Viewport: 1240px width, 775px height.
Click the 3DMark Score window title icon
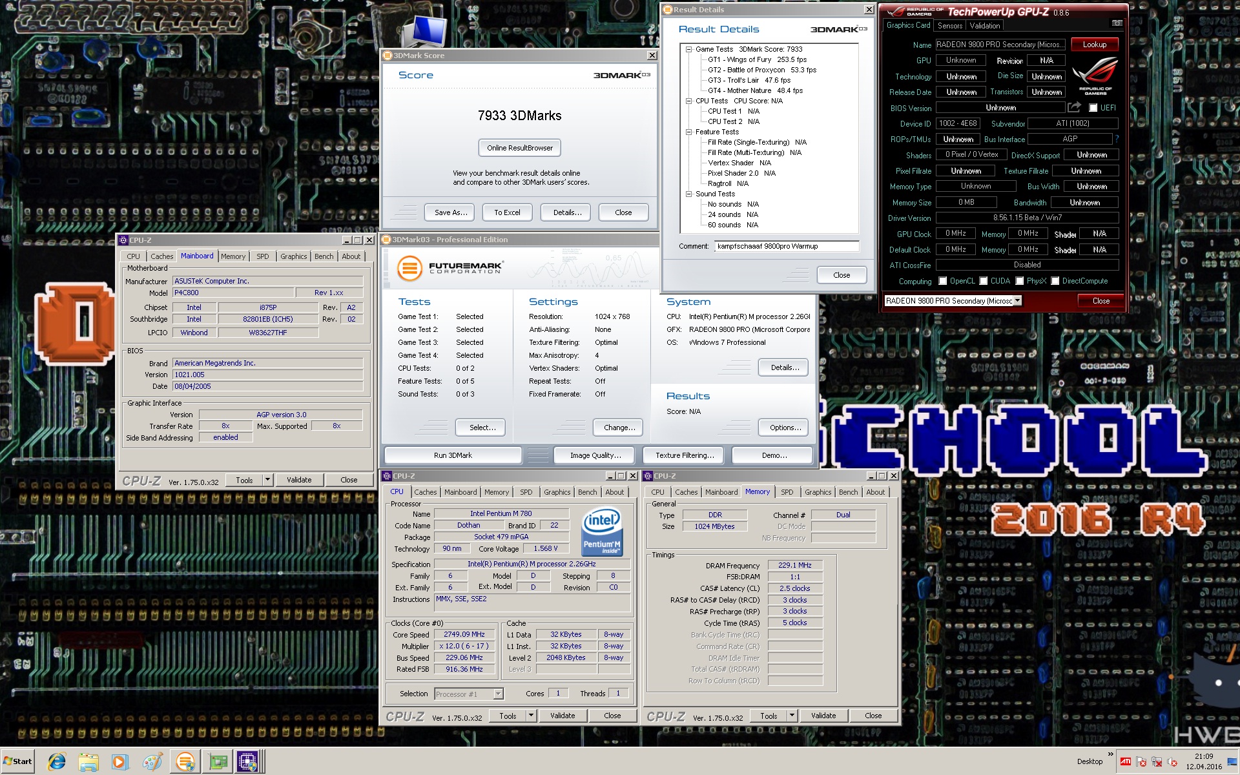pos(388,56)
